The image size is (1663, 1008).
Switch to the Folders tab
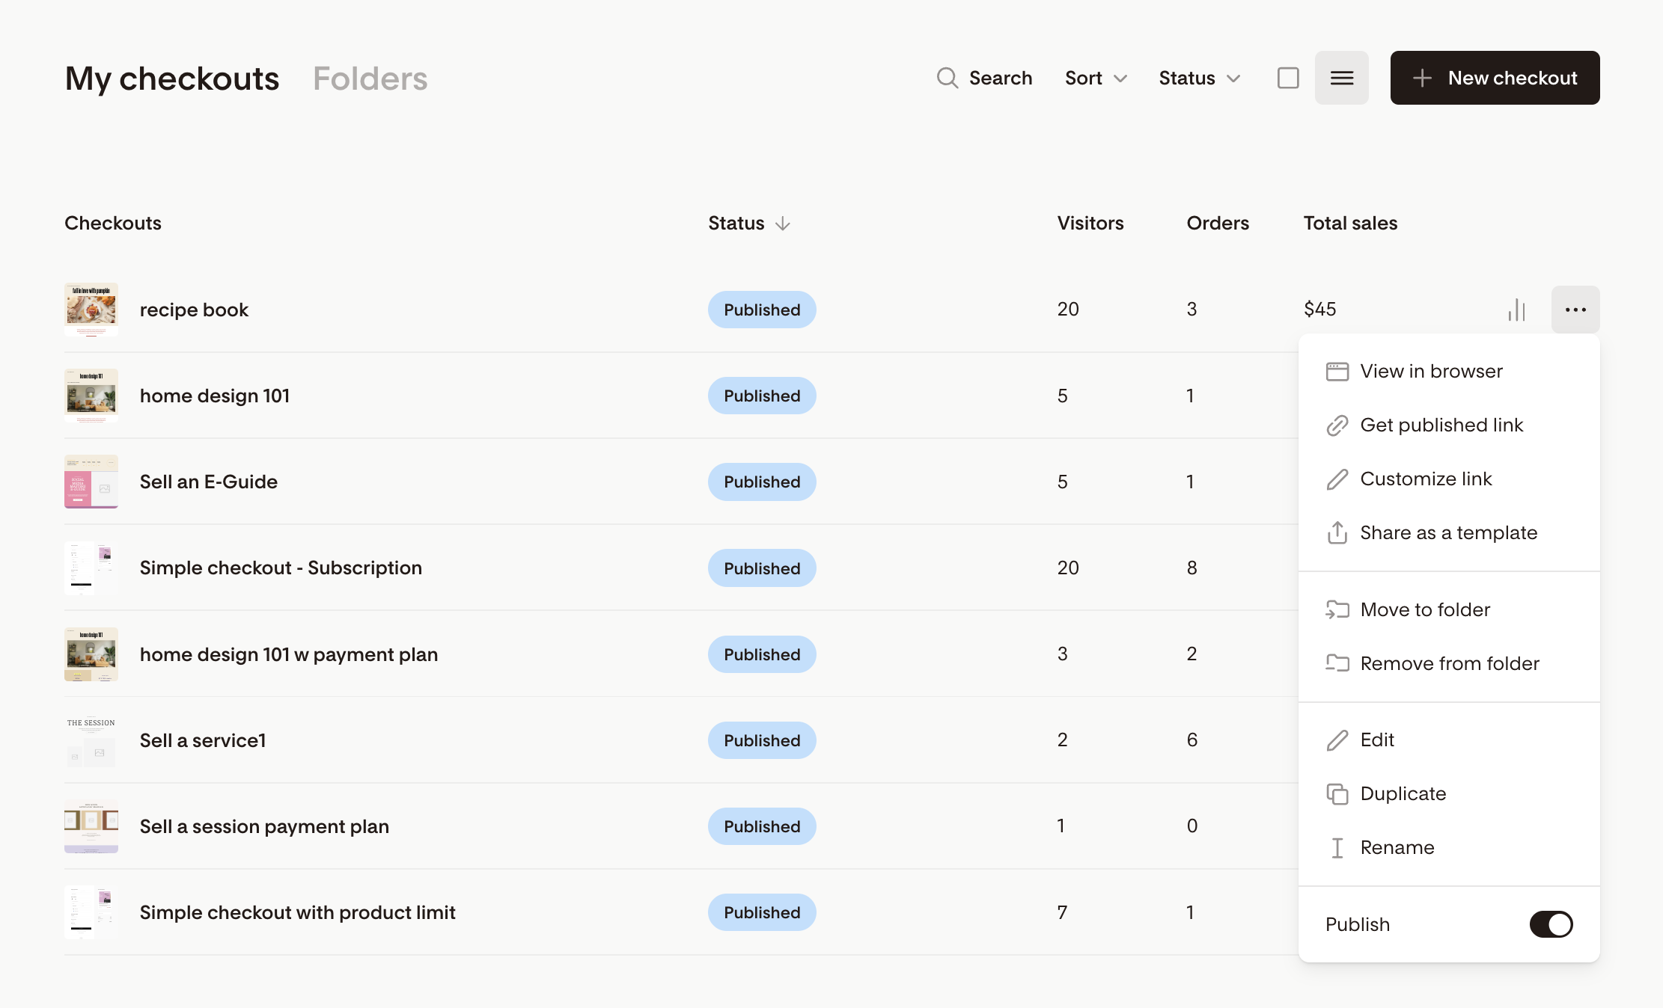[x=370, y=79]
